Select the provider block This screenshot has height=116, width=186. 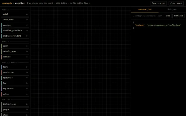point(15,25)
